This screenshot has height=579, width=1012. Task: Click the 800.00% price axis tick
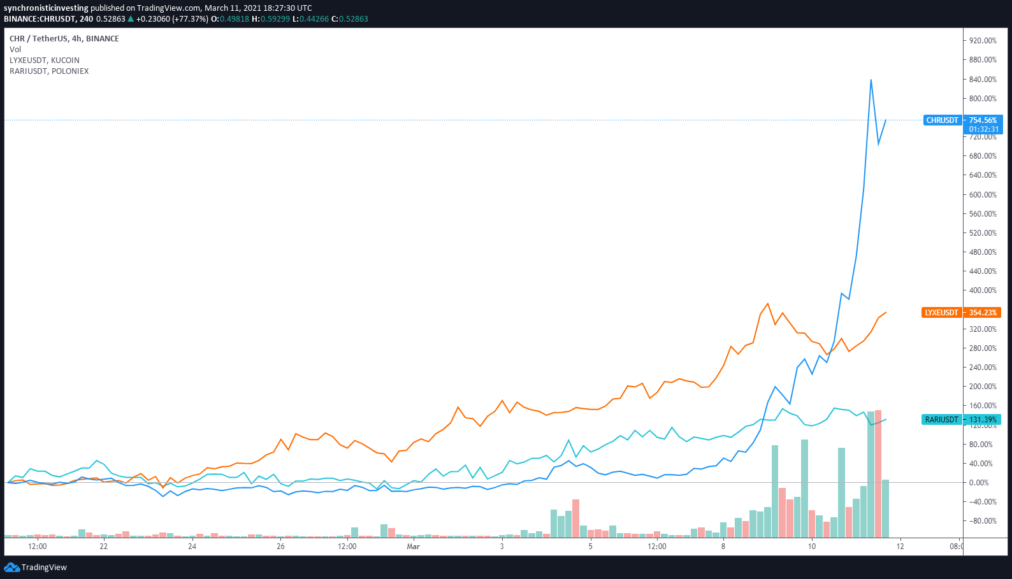(x=983, y=99)
